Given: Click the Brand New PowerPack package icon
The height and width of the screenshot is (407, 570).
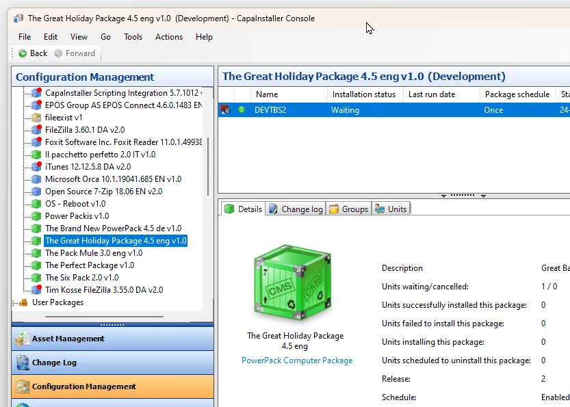Looking at the screenshot, I should (x=36, y=228).
